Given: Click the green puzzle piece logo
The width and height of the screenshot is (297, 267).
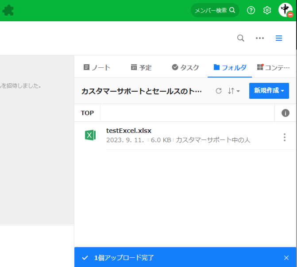Looking at the screenshot, I should click(8, 10).
